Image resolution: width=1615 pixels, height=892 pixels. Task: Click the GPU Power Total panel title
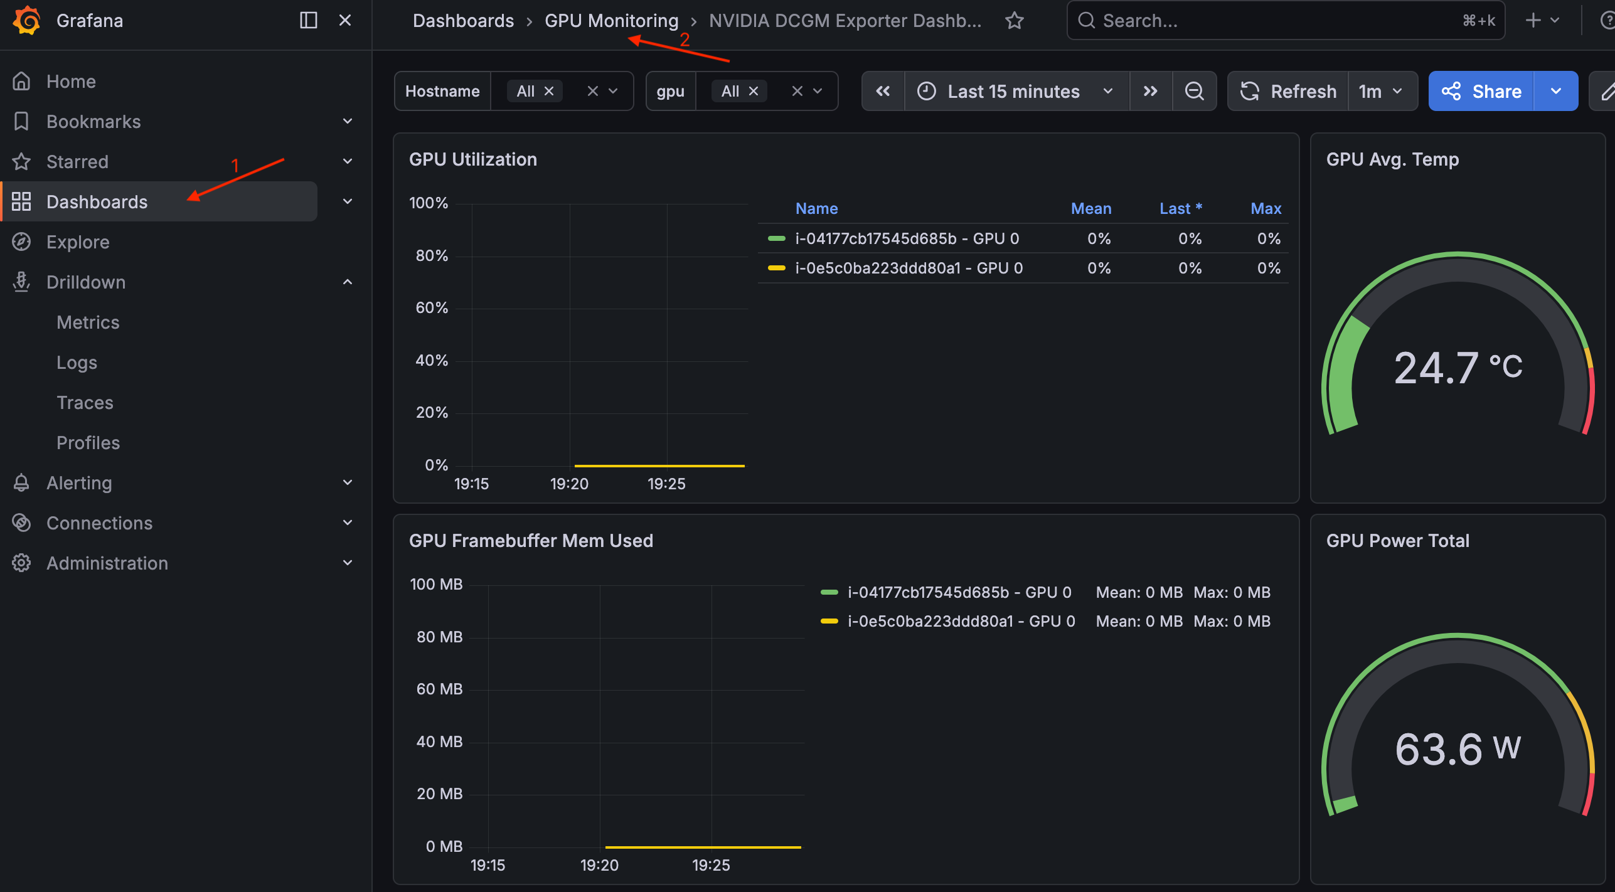pyautogui.click(x=1397, y=541)
